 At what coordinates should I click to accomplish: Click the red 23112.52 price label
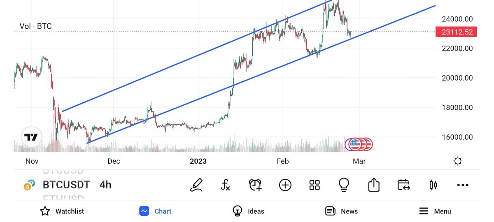(456, 32)
